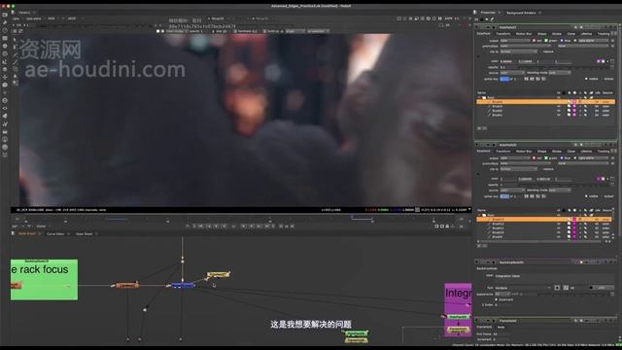This screenshot has height=350, width=622.
Task: Open clip to dropdown in first RotoPaint panel
Action: (x=518, y=52)
